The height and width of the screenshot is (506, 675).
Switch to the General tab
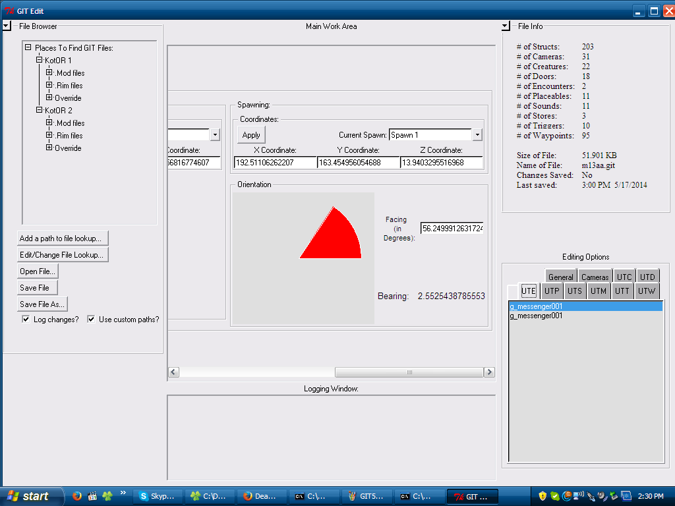(561, 277)
